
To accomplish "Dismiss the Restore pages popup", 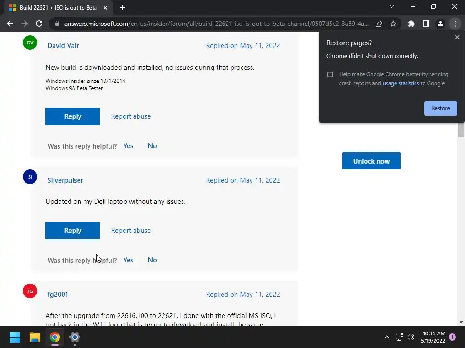I will (457, 37).
